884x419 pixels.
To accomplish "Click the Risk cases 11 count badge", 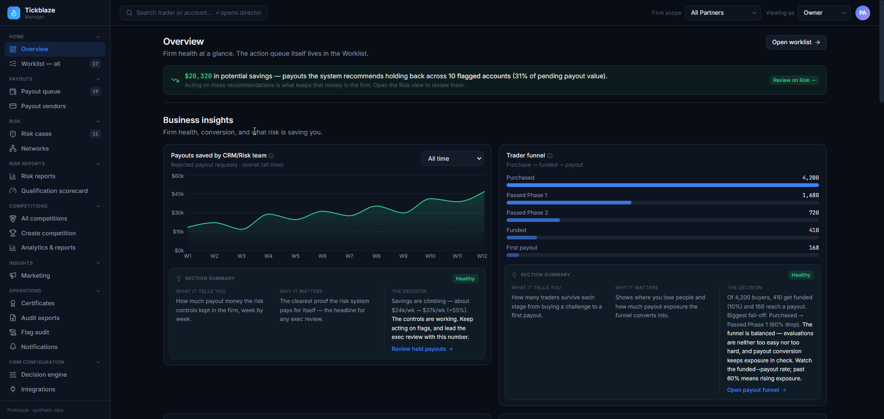I will tap(95, 134).
